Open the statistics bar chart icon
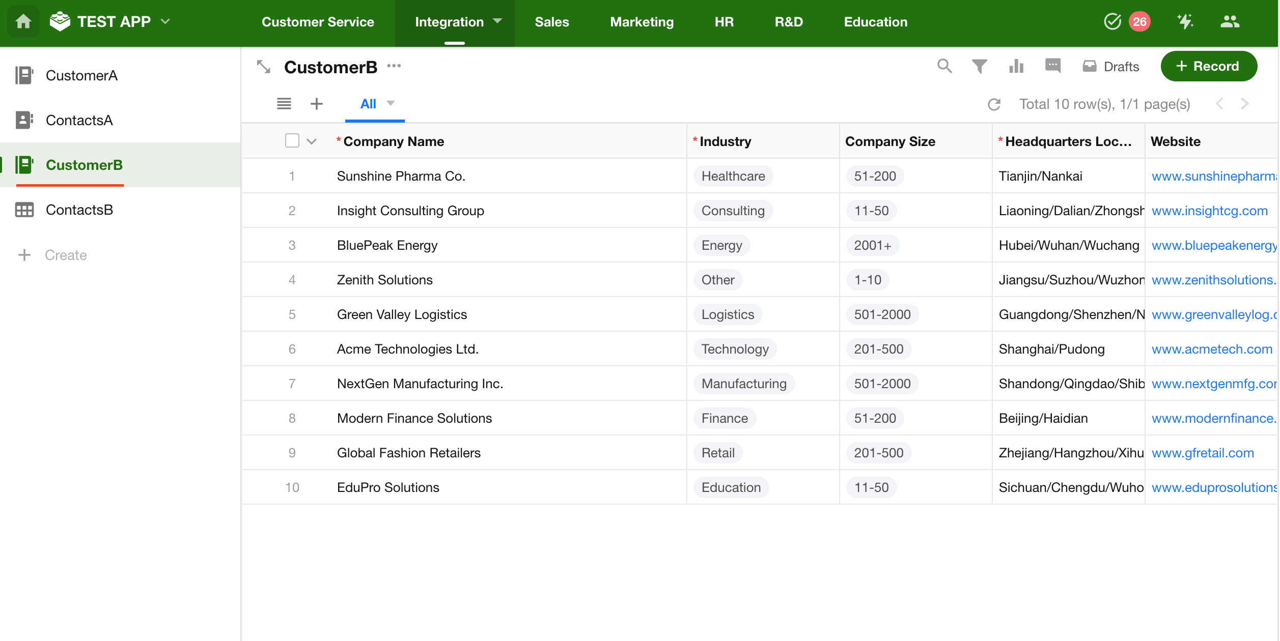Screen dimensions: 1280x641 1016,66
